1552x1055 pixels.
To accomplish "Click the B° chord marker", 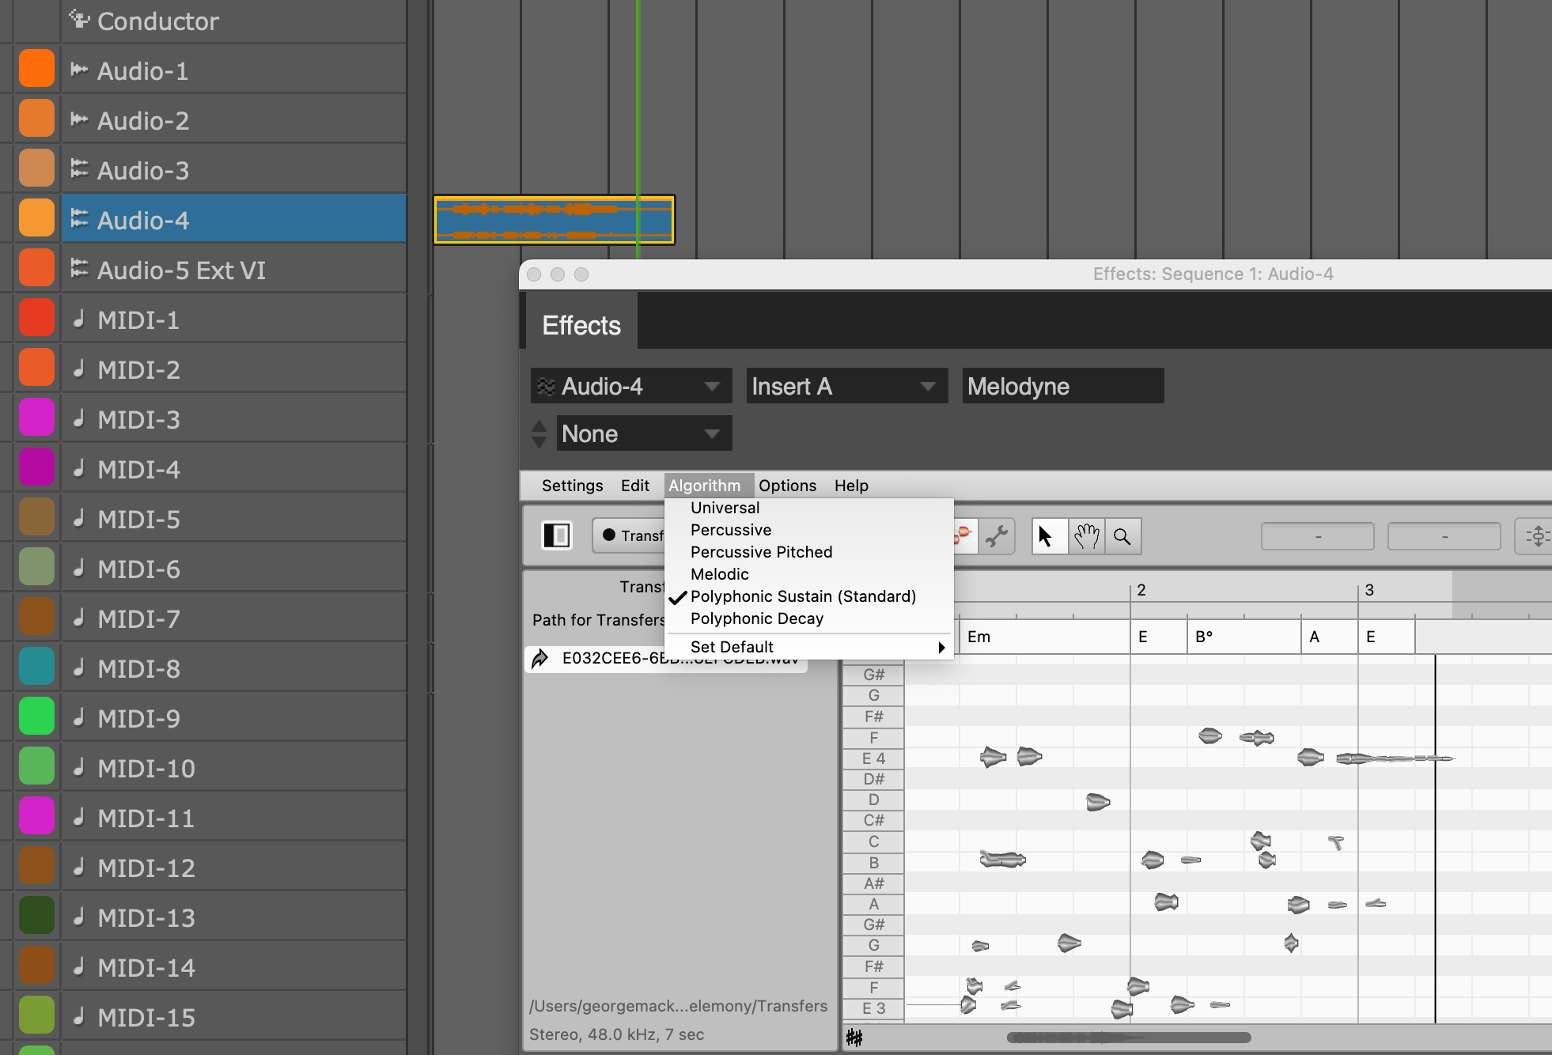I will tap(1204, 637).
